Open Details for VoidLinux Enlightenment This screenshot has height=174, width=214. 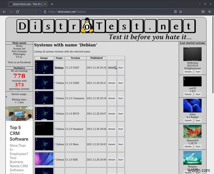point(188,72)
